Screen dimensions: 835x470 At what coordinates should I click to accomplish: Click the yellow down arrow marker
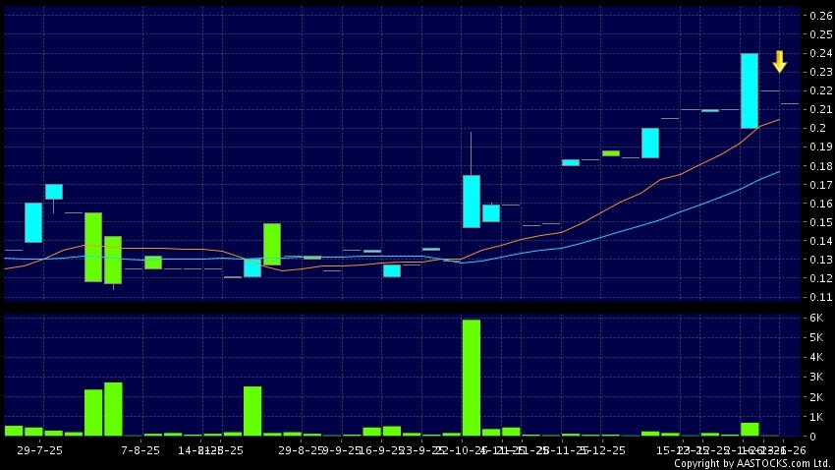779,61
